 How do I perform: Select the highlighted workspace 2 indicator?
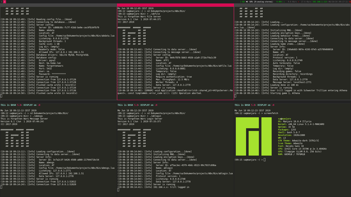(x=4, y=2)
